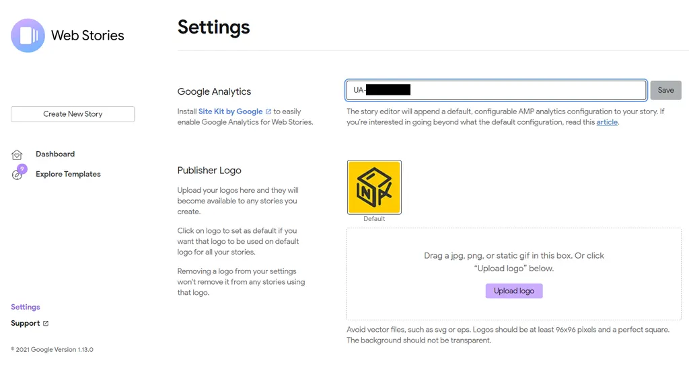Click the external link icon after Site Kit by Google

point(268,111)
